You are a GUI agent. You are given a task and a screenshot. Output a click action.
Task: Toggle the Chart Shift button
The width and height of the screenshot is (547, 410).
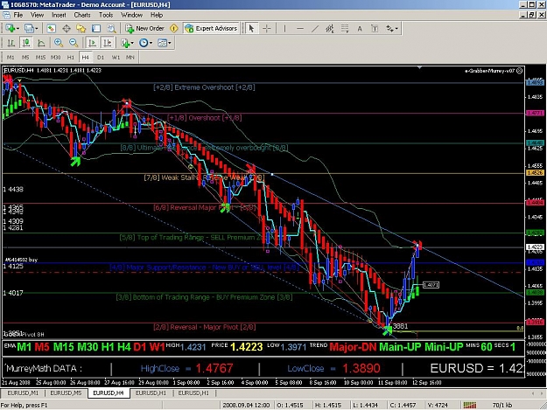[x=108, y=43]
